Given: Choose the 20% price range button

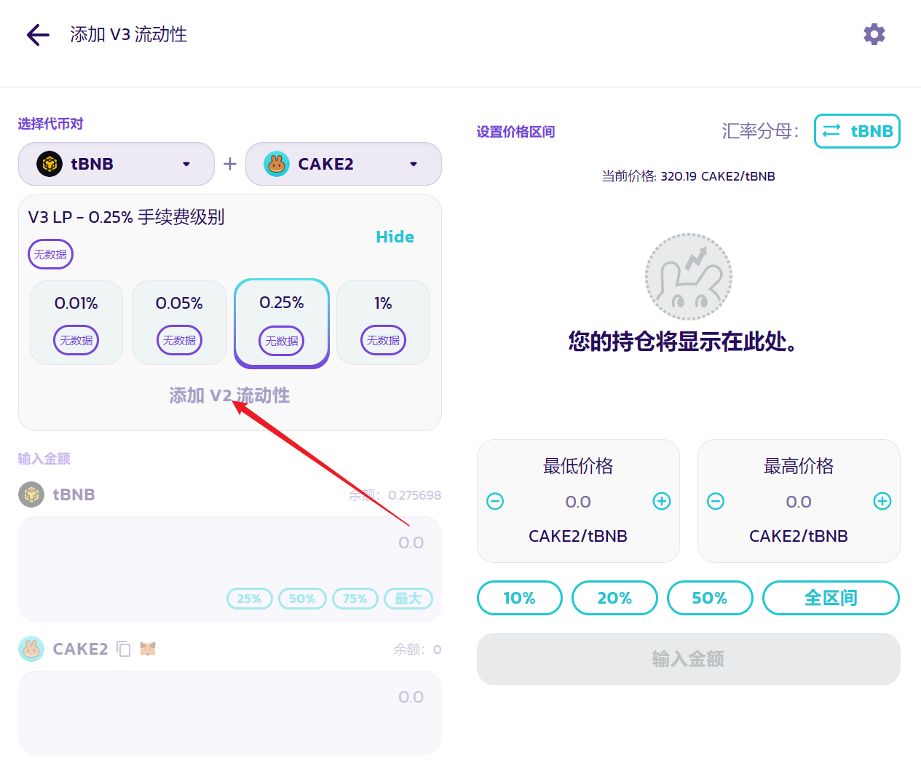Looking at the screenshot, I should tap(614, 598).
